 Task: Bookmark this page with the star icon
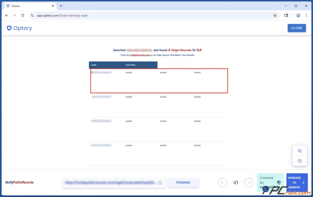[x=275, y=15]
